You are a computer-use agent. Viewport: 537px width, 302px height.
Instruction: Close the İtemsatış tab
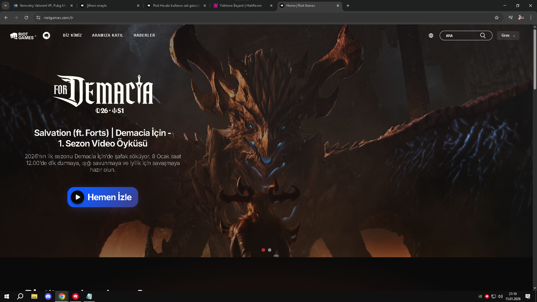72,6
